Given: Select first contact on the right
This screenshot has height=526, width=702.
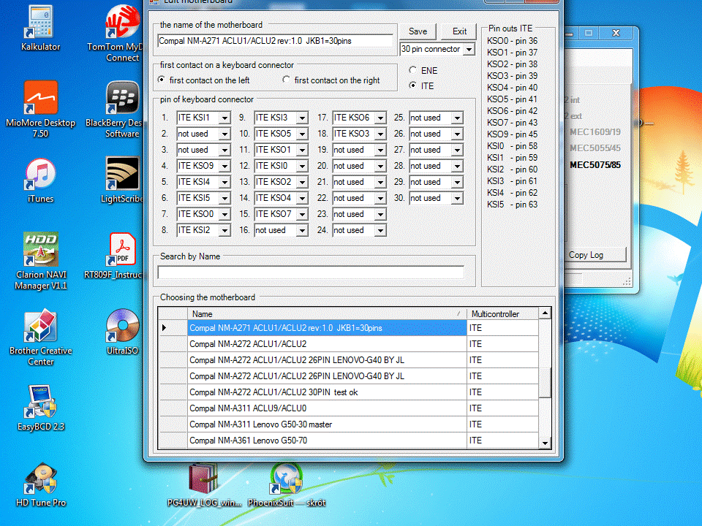Looking at the screenshot, I should coord(286,80).
